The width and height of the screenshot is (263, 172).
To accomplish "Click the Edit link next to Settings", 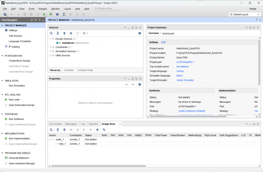I will coord(163,42).
